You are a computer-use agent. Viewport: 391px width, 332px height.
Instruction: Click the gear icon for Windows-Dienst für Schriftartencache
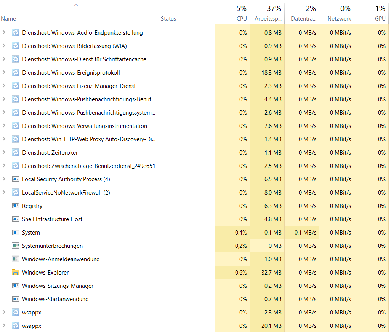pos(16,59)
